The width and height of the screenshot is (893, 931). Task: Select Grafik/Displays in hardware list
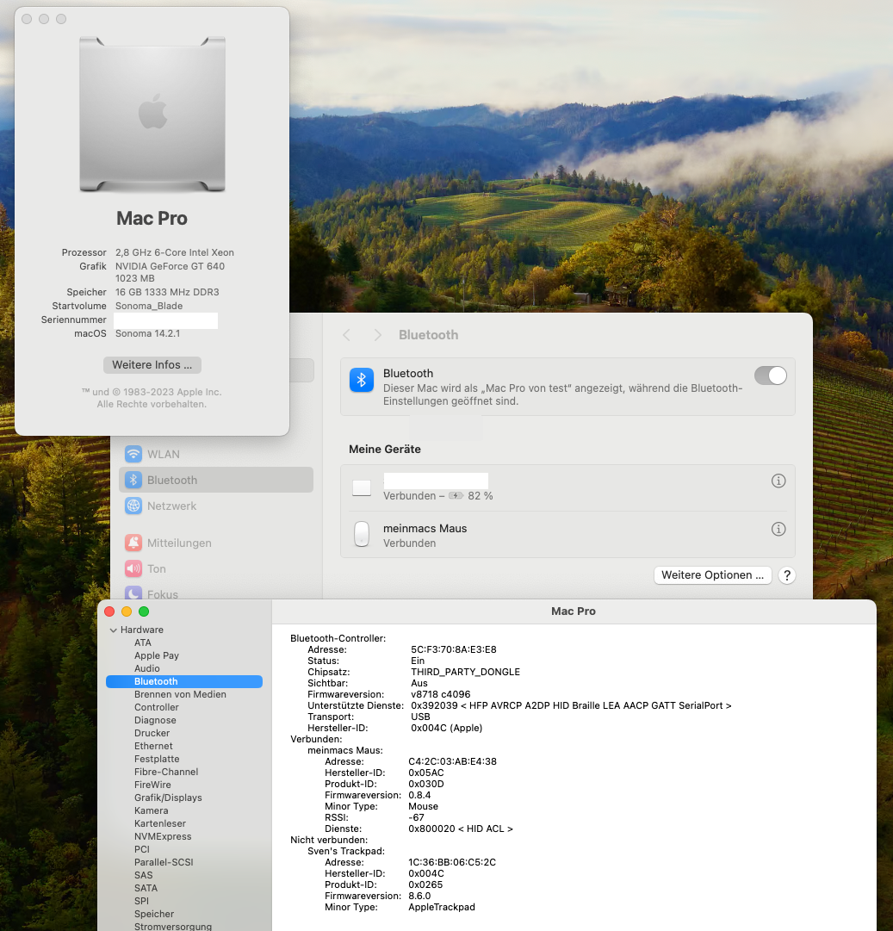pos(168,798)
